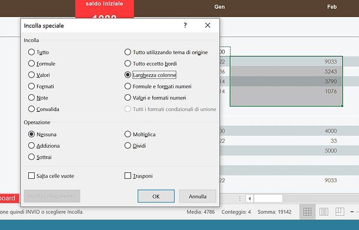Choose Tutto eccetto bordi option
The width and height of the screenshot is (359, 230).
(x=128, y=64)
